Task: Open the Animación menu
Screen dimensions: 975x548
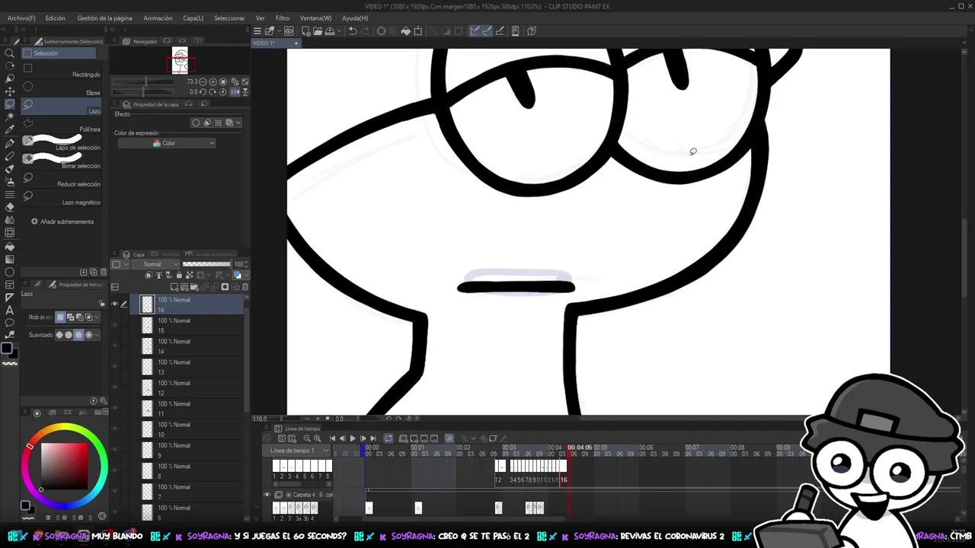Action: point(158,18)
